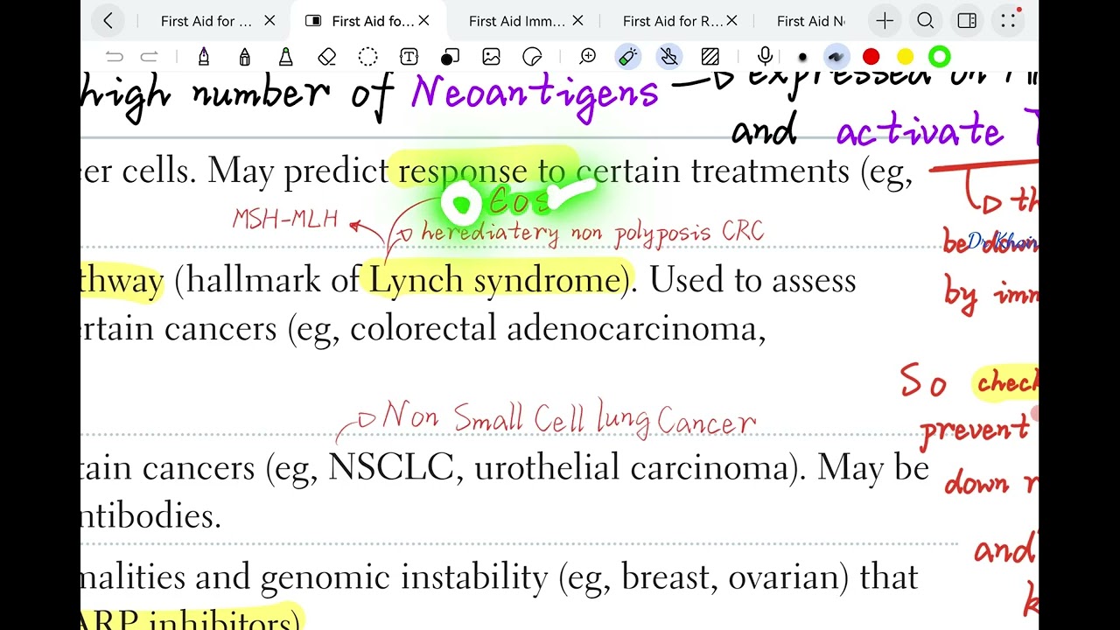Start audio recording with the microphone
Screen dimensions: 1120x630
(766, 57)
